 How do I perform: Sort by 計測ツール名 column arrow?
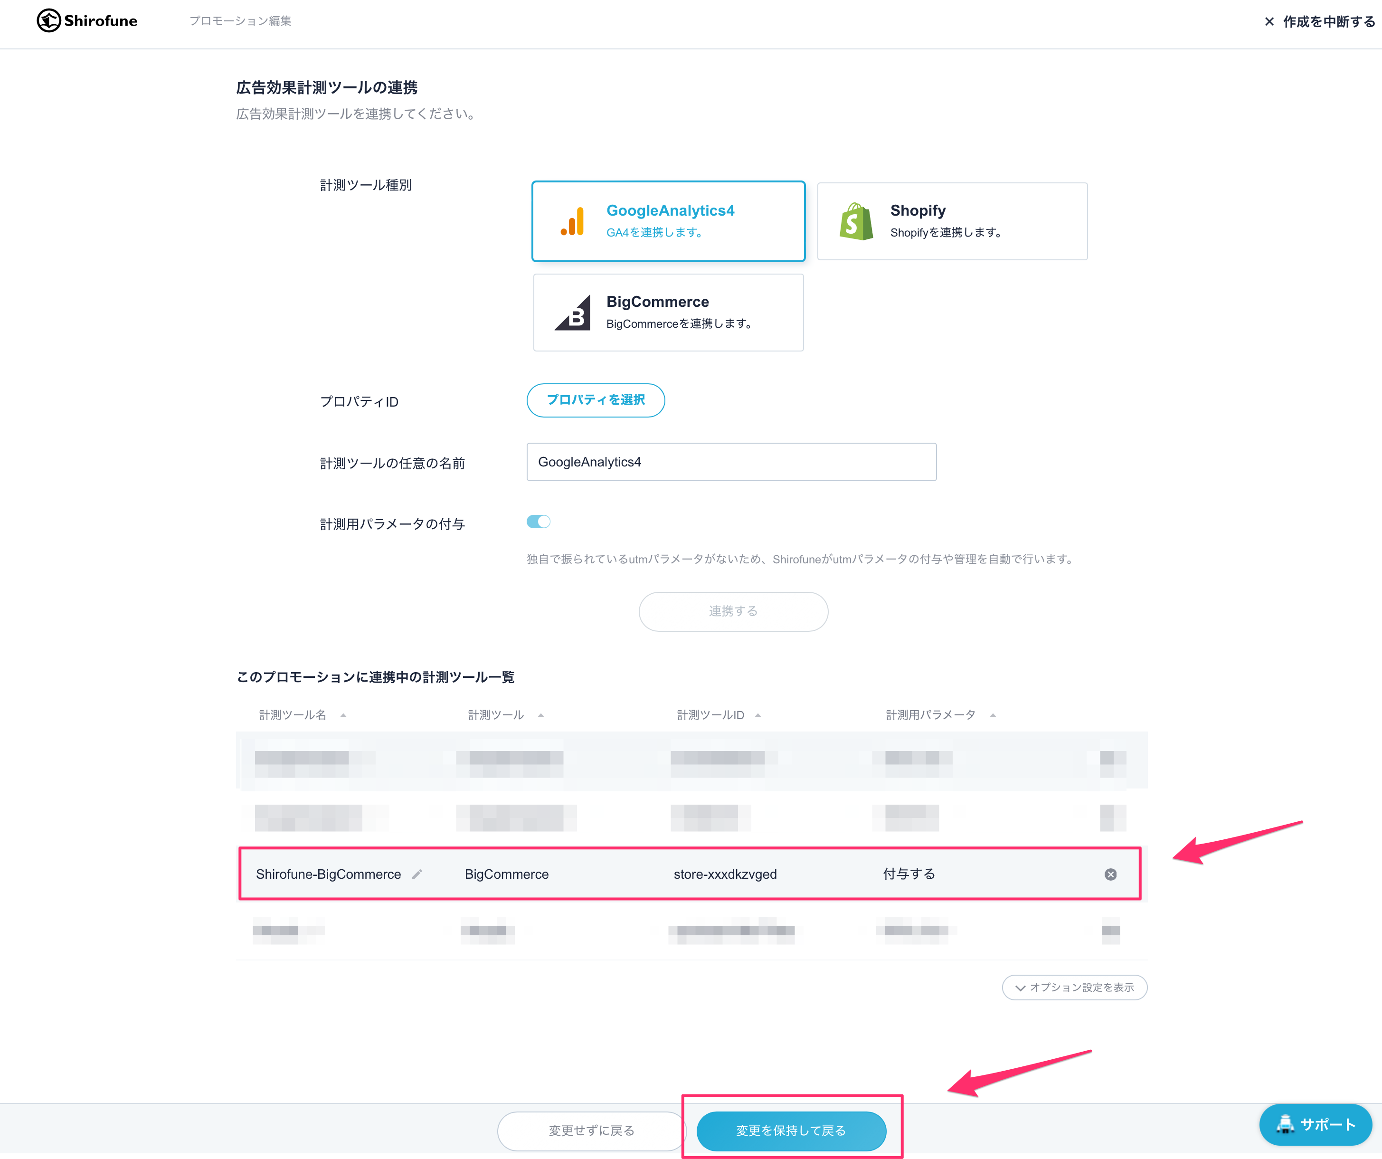343,715
